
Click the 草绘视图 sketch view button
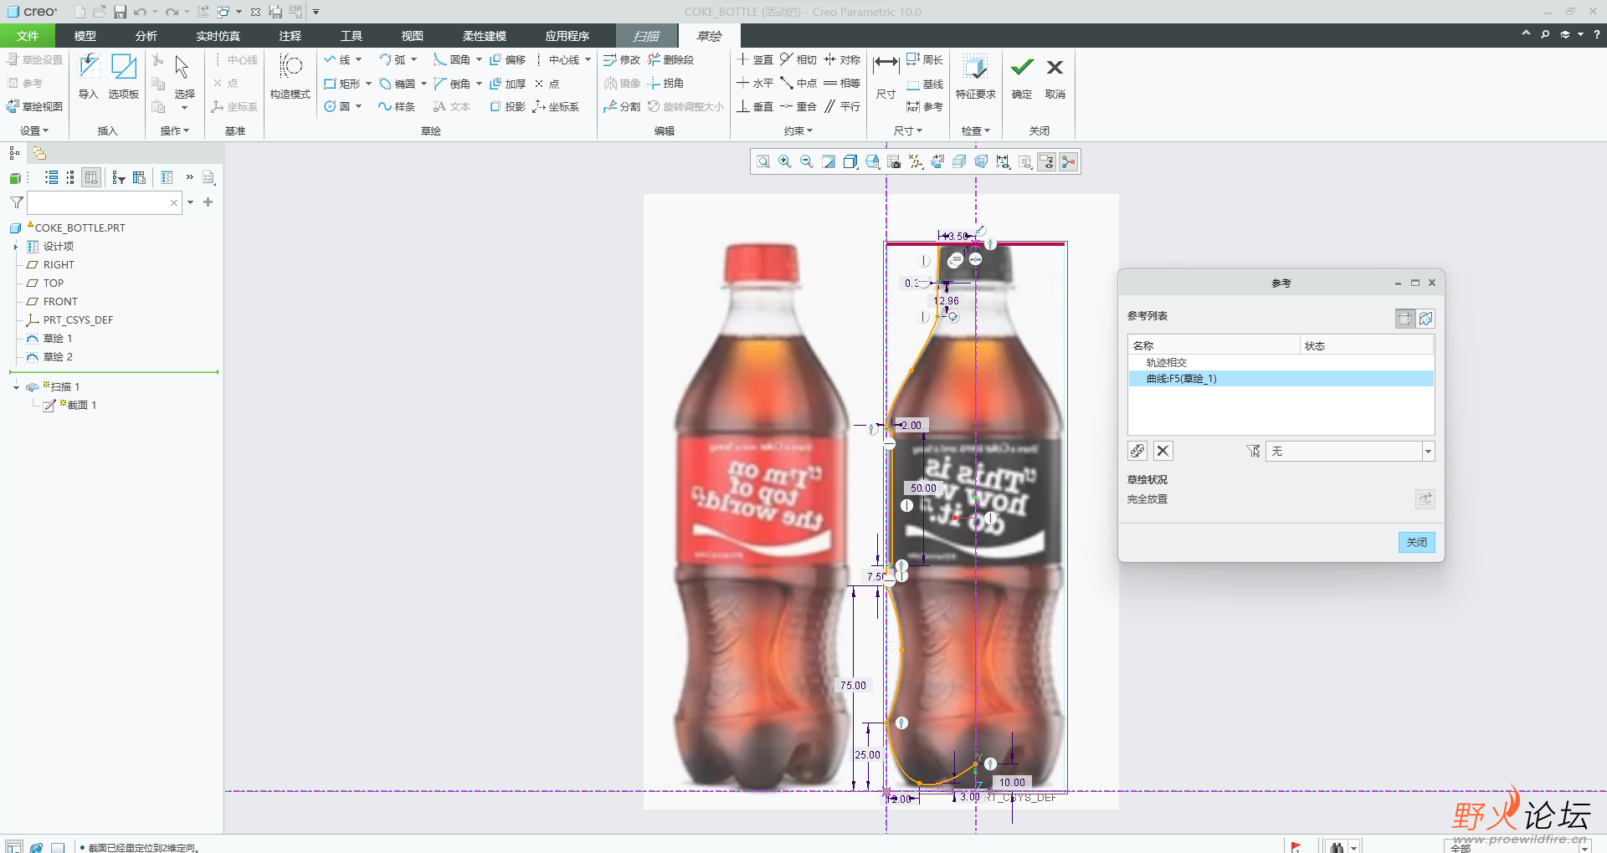[x=35, y=107]
